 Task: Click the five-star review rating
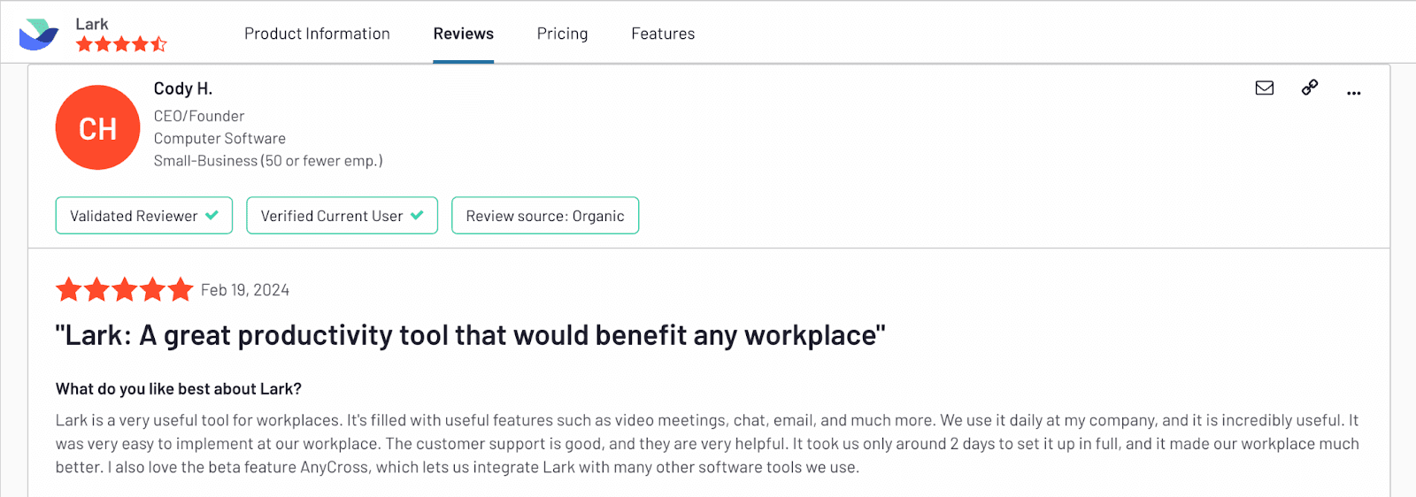[124, 289]
